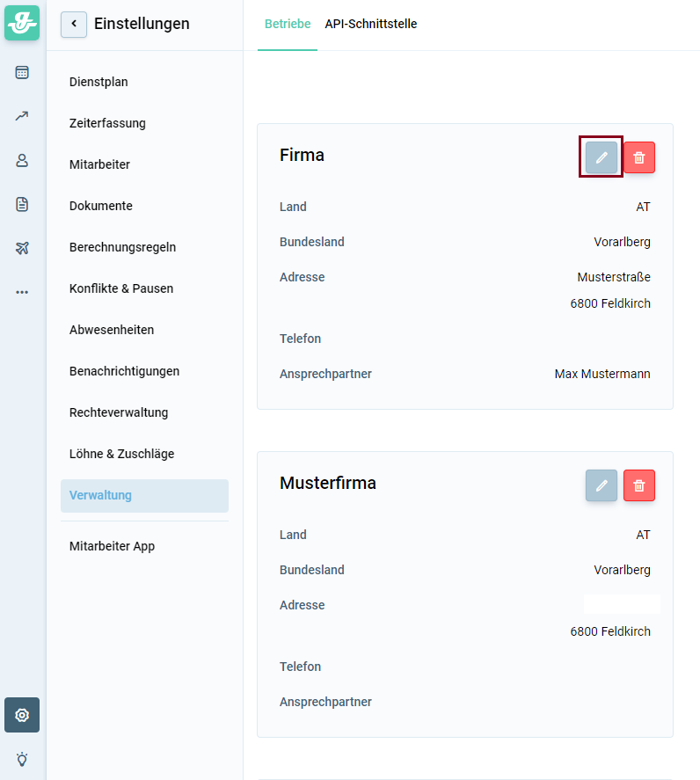Click the Adresse label in Musterfirma card

(x=302, y=604)
